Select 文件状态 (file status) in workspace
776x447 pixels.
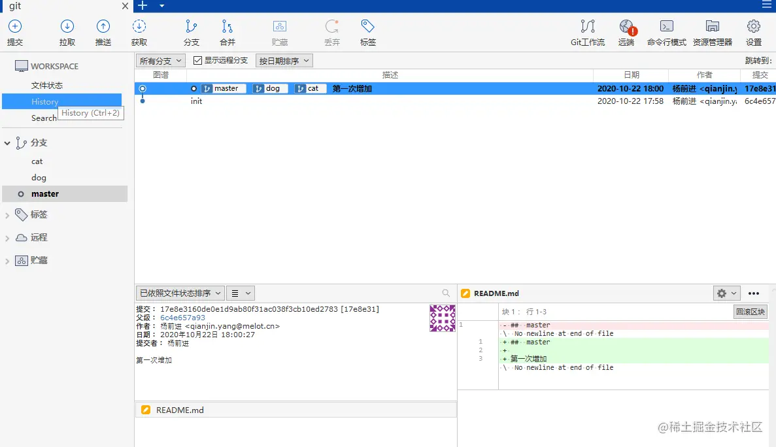[47, 85]
